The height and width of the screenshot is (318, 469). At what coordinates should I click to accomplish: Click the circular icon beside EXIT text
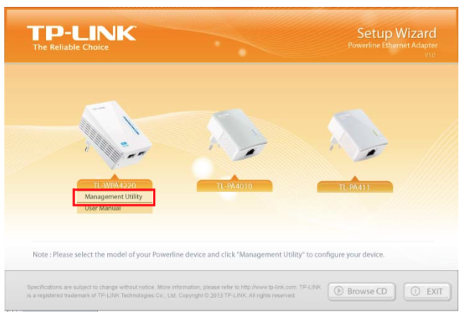click(x=415, y=291)
